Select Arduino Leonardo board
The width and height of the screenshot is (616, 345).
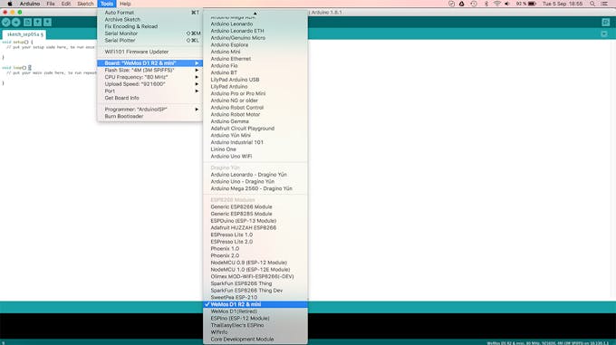[255, 24]
